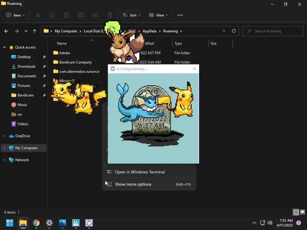Select Roaming in address breadcrumb
The width and height of the screenshot is (307, 230).
171,31
